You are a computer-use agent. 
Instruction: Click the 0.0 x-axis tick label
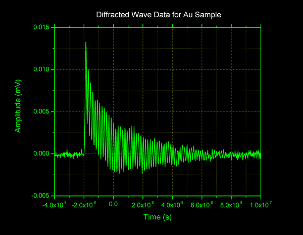(x=114, y=205)
